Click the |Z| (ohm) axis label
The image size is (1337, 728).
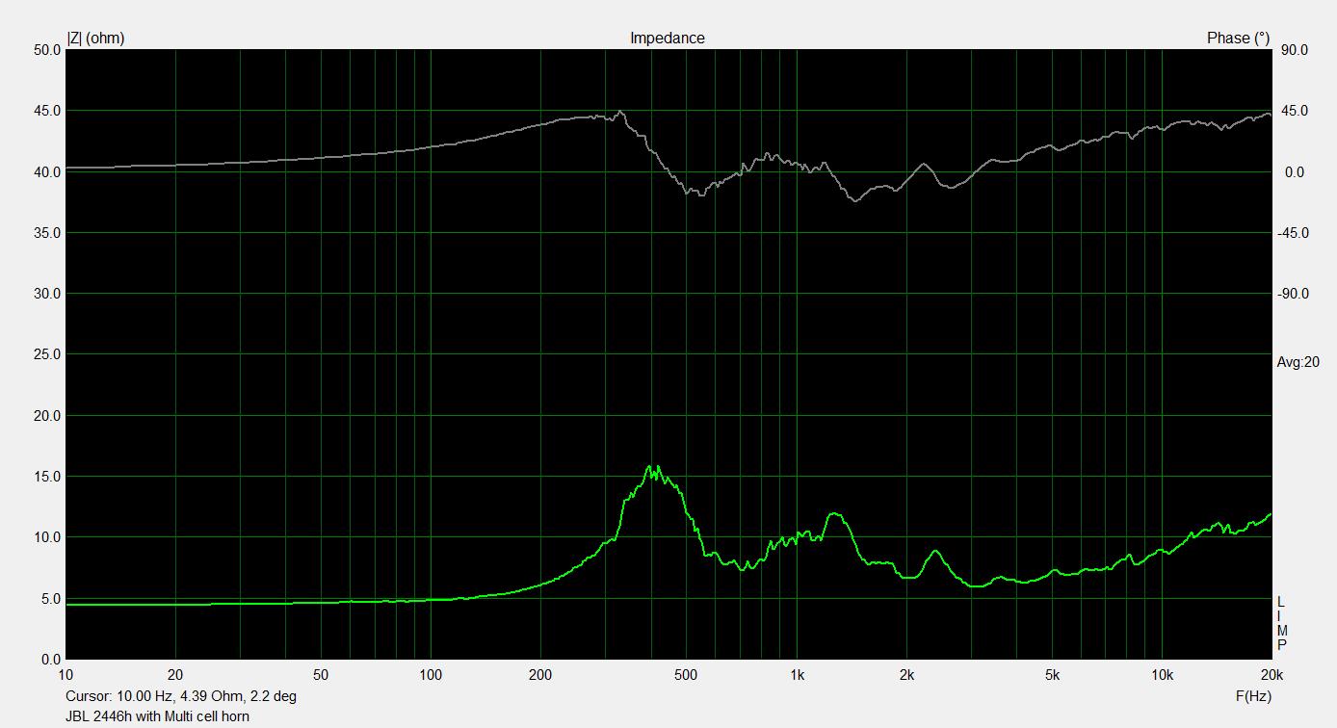pos(95,39)
